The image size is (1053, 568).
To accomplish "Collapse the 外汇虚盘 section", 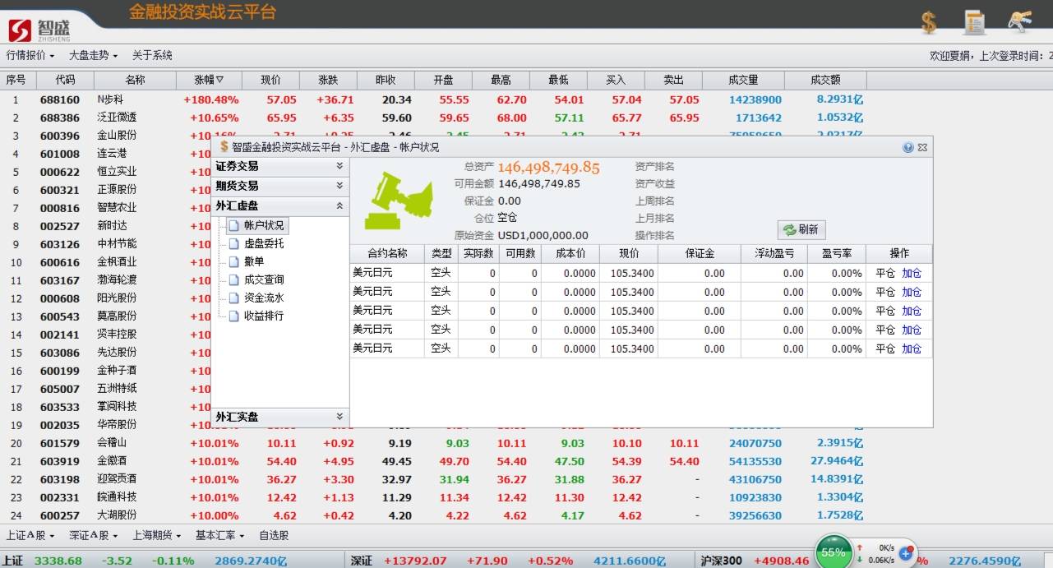I will [x=280, y=205].
